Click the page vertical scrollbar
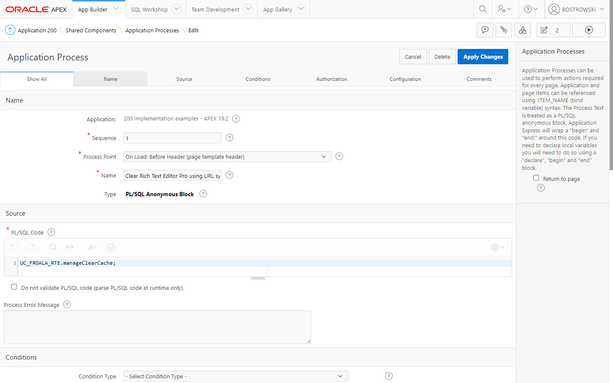 click(x=611, y=85)
